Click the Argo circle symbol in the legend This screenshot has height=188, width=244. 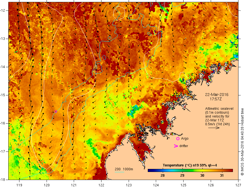(178, 139)
